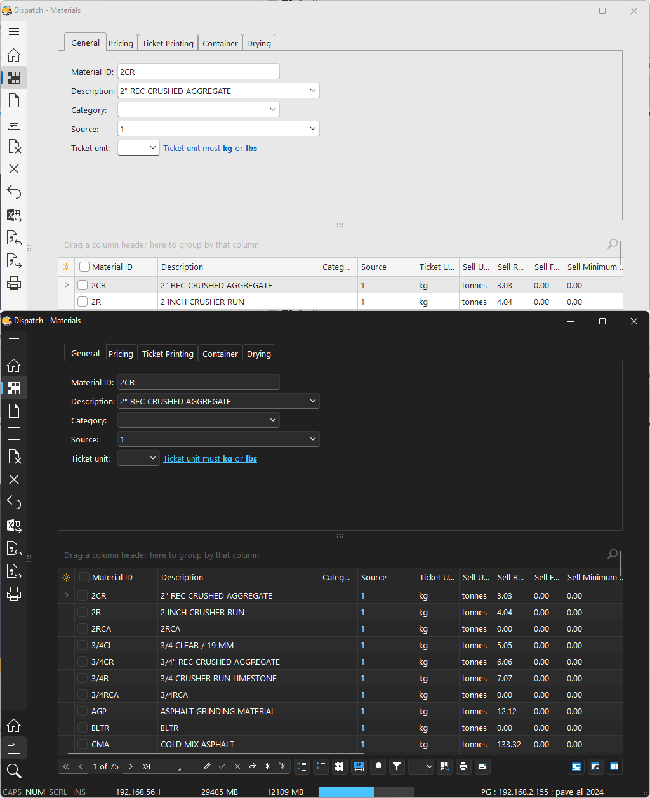Click the Material ID field in the light window

coord(199,72)
